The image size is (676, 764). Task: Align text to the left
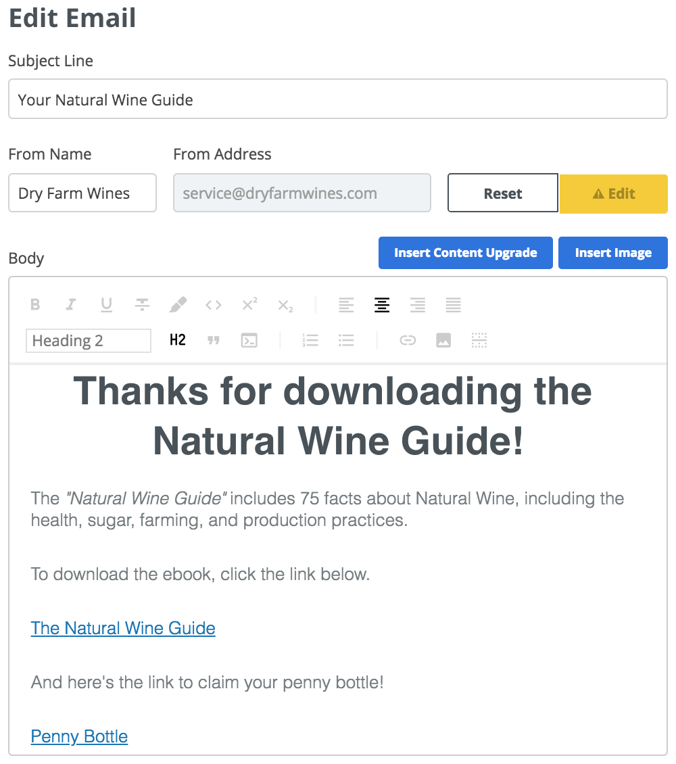pos(346,305)
